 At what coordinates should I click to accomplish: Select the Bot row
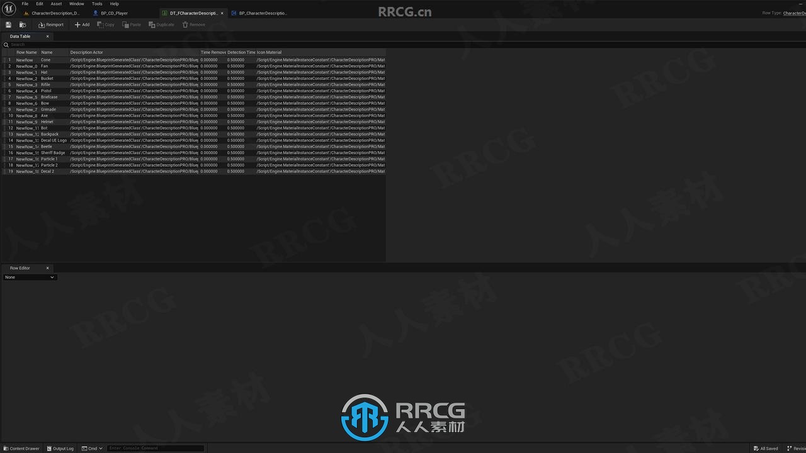[194, 128]
